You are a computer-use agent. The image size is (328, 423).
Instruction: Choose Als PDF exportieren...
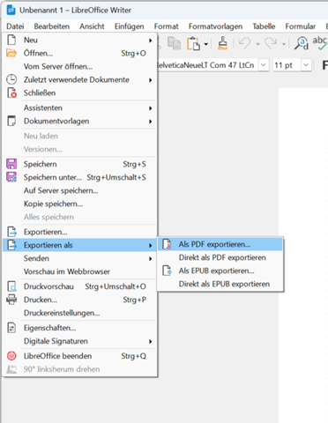(220, 244)
